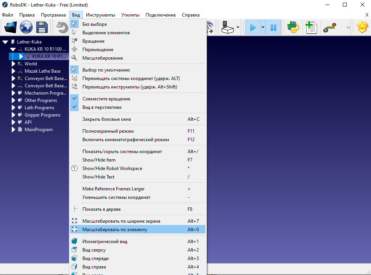This screenshot has width=371, height=275.
Task: Open the Инструменты menu
Action: [101, 15]
